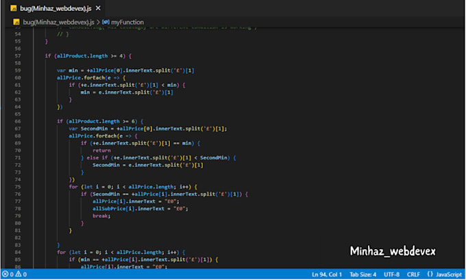Click the myFunction symbol icon in breadcrumb
The width and height of the screenshot is (466, 280).
point(106,23)
